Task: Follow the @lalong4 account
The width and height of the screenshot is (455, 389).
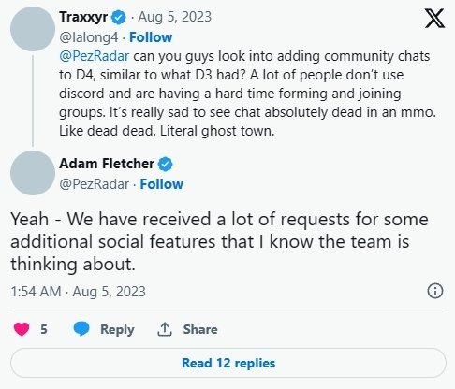Action: click(151, 37)
